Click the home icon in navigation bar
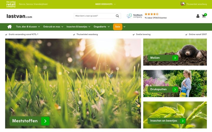The width and height of the screenshot is (212, 132). 9,27
